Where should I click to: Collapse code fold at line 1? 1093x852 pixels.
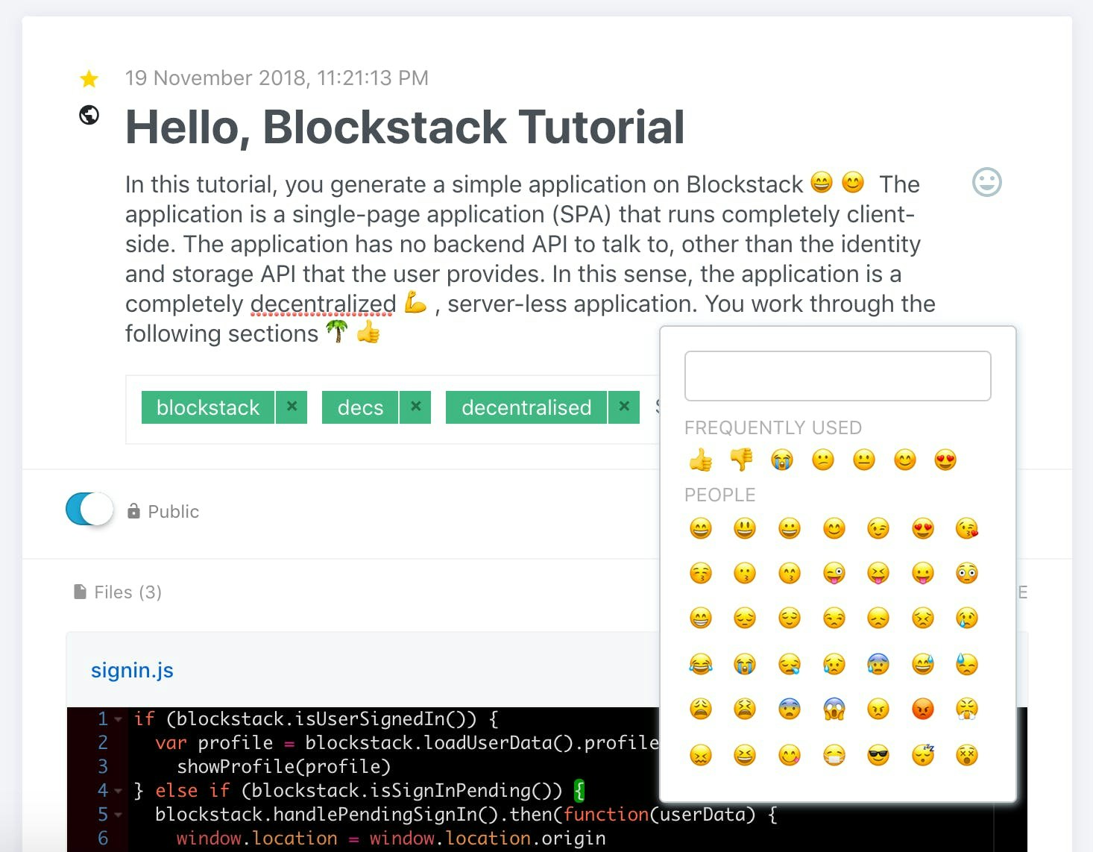[119, 720]
